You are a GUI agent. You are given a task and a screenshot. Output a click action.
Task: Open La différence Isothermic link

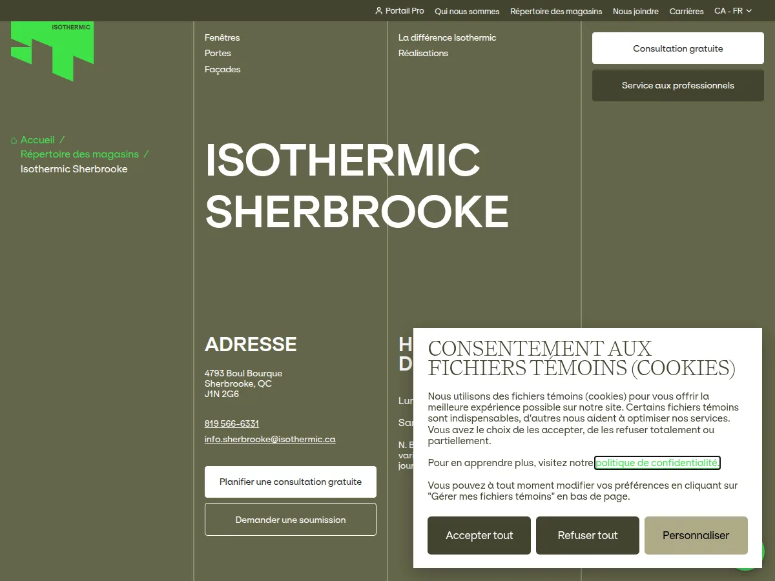447,37
